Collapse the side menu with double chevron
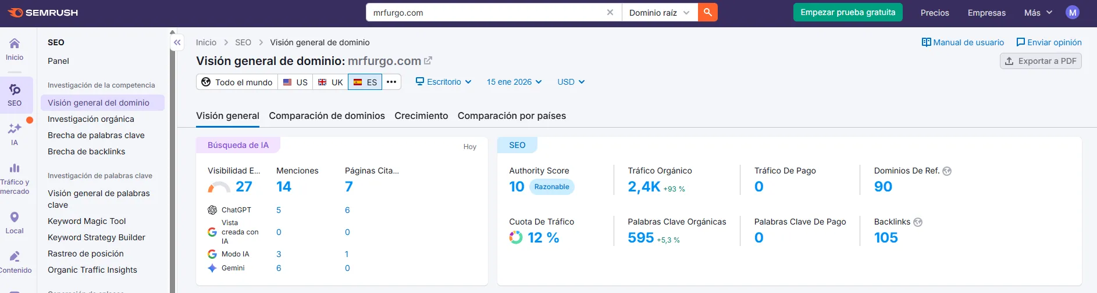The image size is (1097, 293). (x=177, y=42)
